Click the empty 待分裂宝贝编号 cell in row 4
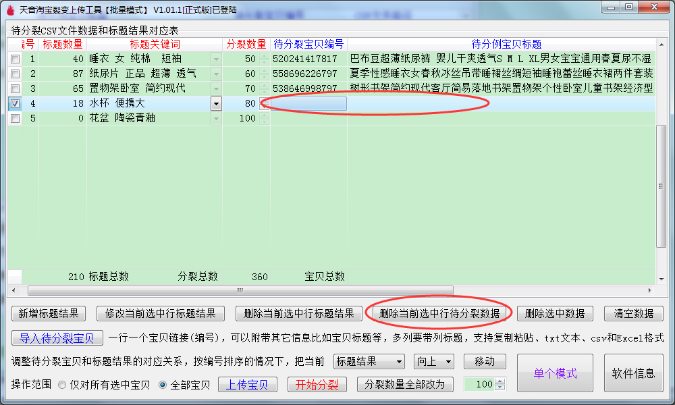 tap(308, 104)
